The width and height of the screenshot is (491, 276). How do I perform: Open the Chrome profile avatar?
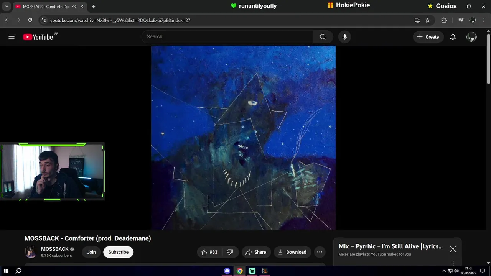[473, 20]
